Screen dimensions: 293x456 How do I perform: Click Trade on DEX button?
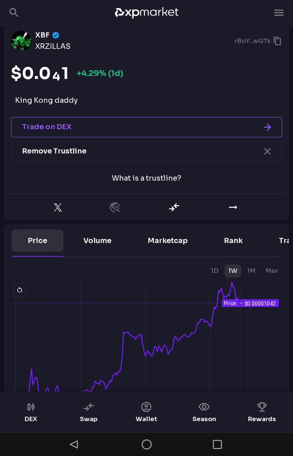point(146,127)
